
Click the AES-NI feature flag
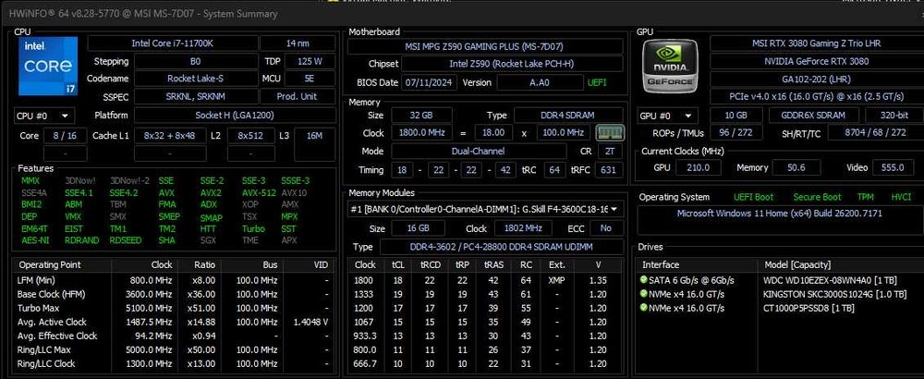35,240
